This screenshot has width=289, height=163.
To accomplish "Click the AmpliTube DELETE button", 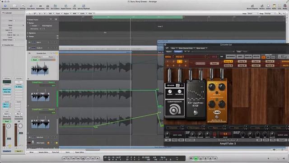I will (x=256, y=57).
